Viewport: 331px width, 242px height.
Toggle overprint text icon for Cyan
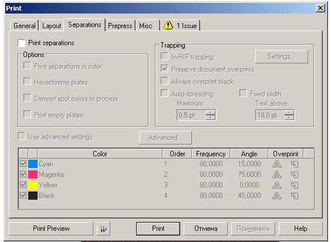tap(276, 164)
